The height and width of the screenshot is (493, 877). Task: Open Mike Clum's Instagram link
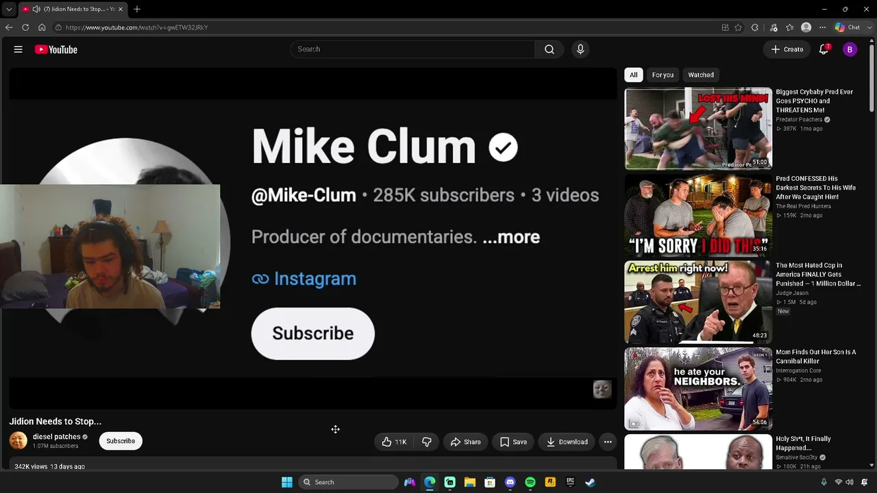pyautogui.click(x=304, y=279)
